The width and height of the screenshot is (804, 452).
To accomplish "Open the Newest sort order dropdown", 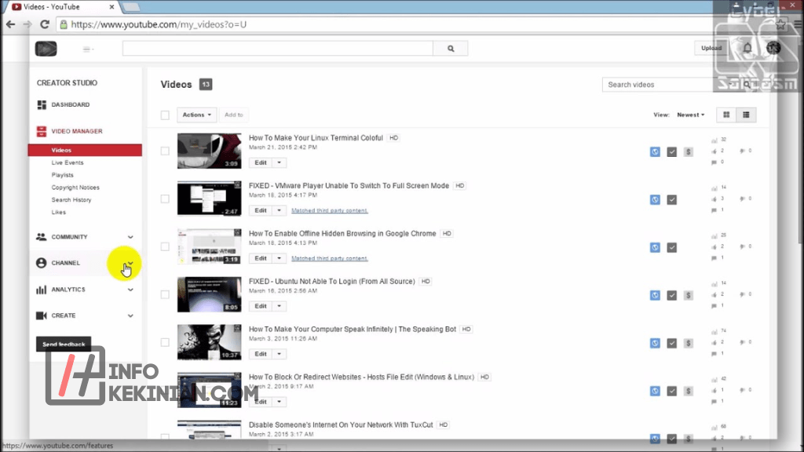I will click(x=690, y=115).
